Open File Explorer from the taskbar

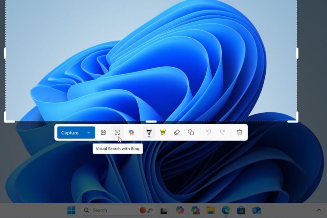(210, 210)
